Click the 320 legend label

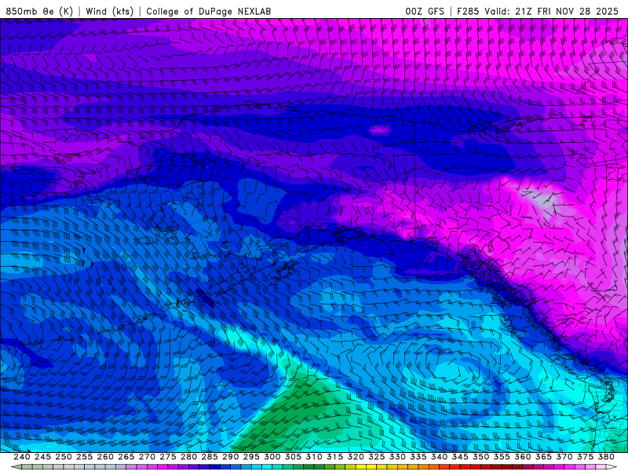[356, 457]
